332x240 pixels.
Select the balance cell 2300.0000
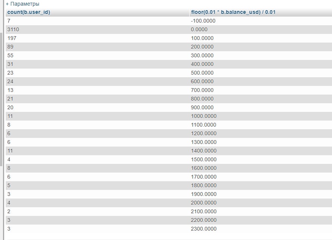click(261, 229)
